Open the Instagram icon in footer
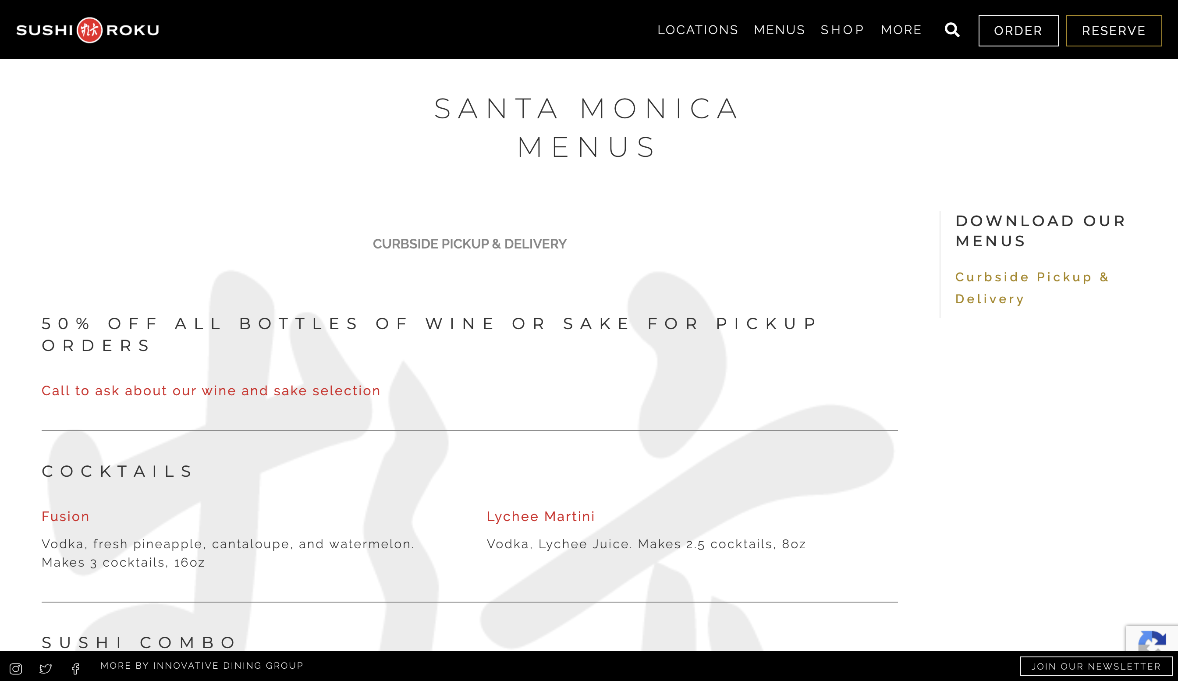This screenshot has width=1178, height=681. 16,669
